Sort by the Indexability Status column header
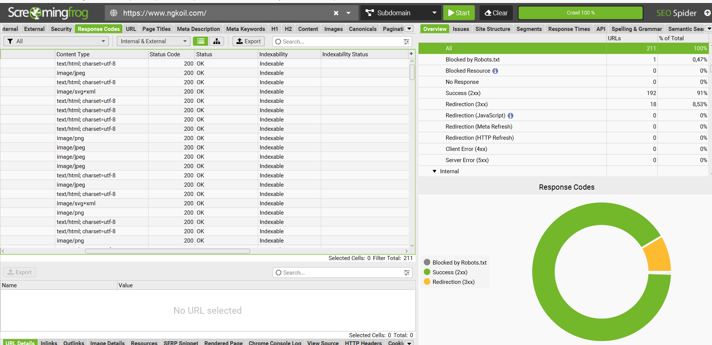The height and width of the screenshot is (345, 712). click(x=365, y=54)
